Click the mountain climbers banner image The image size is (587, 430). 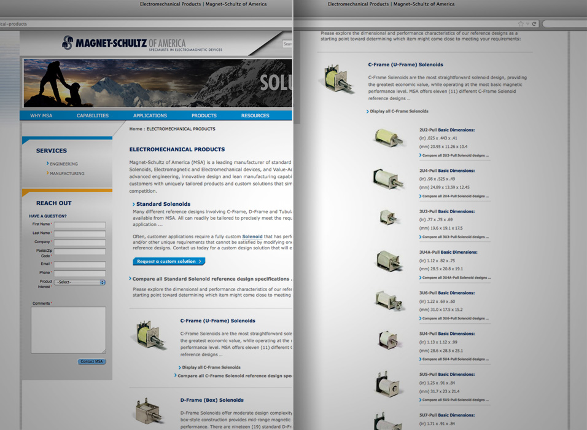point(158,83)
